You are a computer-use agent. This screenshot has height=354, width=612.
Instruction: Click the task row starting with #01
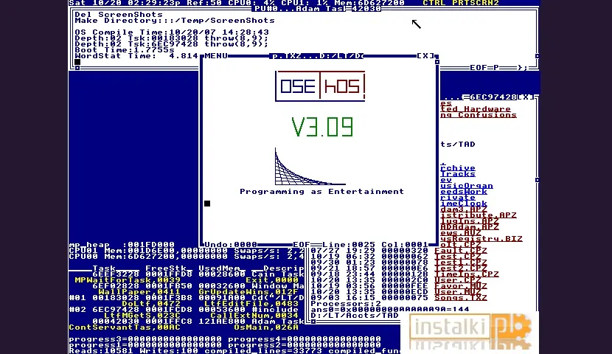pos(187,297)
